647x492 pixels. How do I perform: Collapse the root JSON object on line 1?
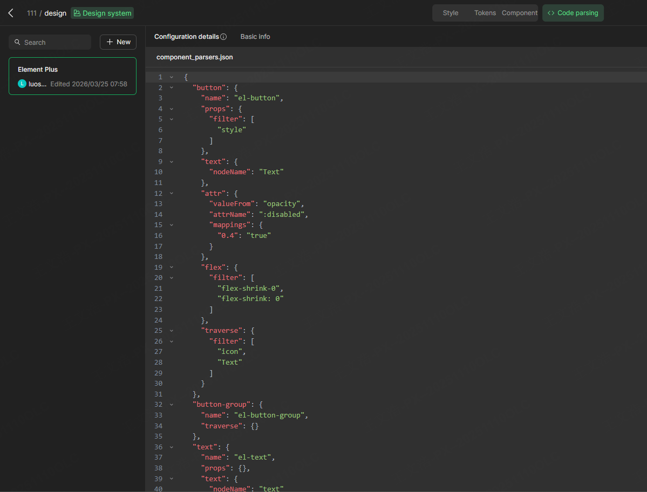coord(171,77)
